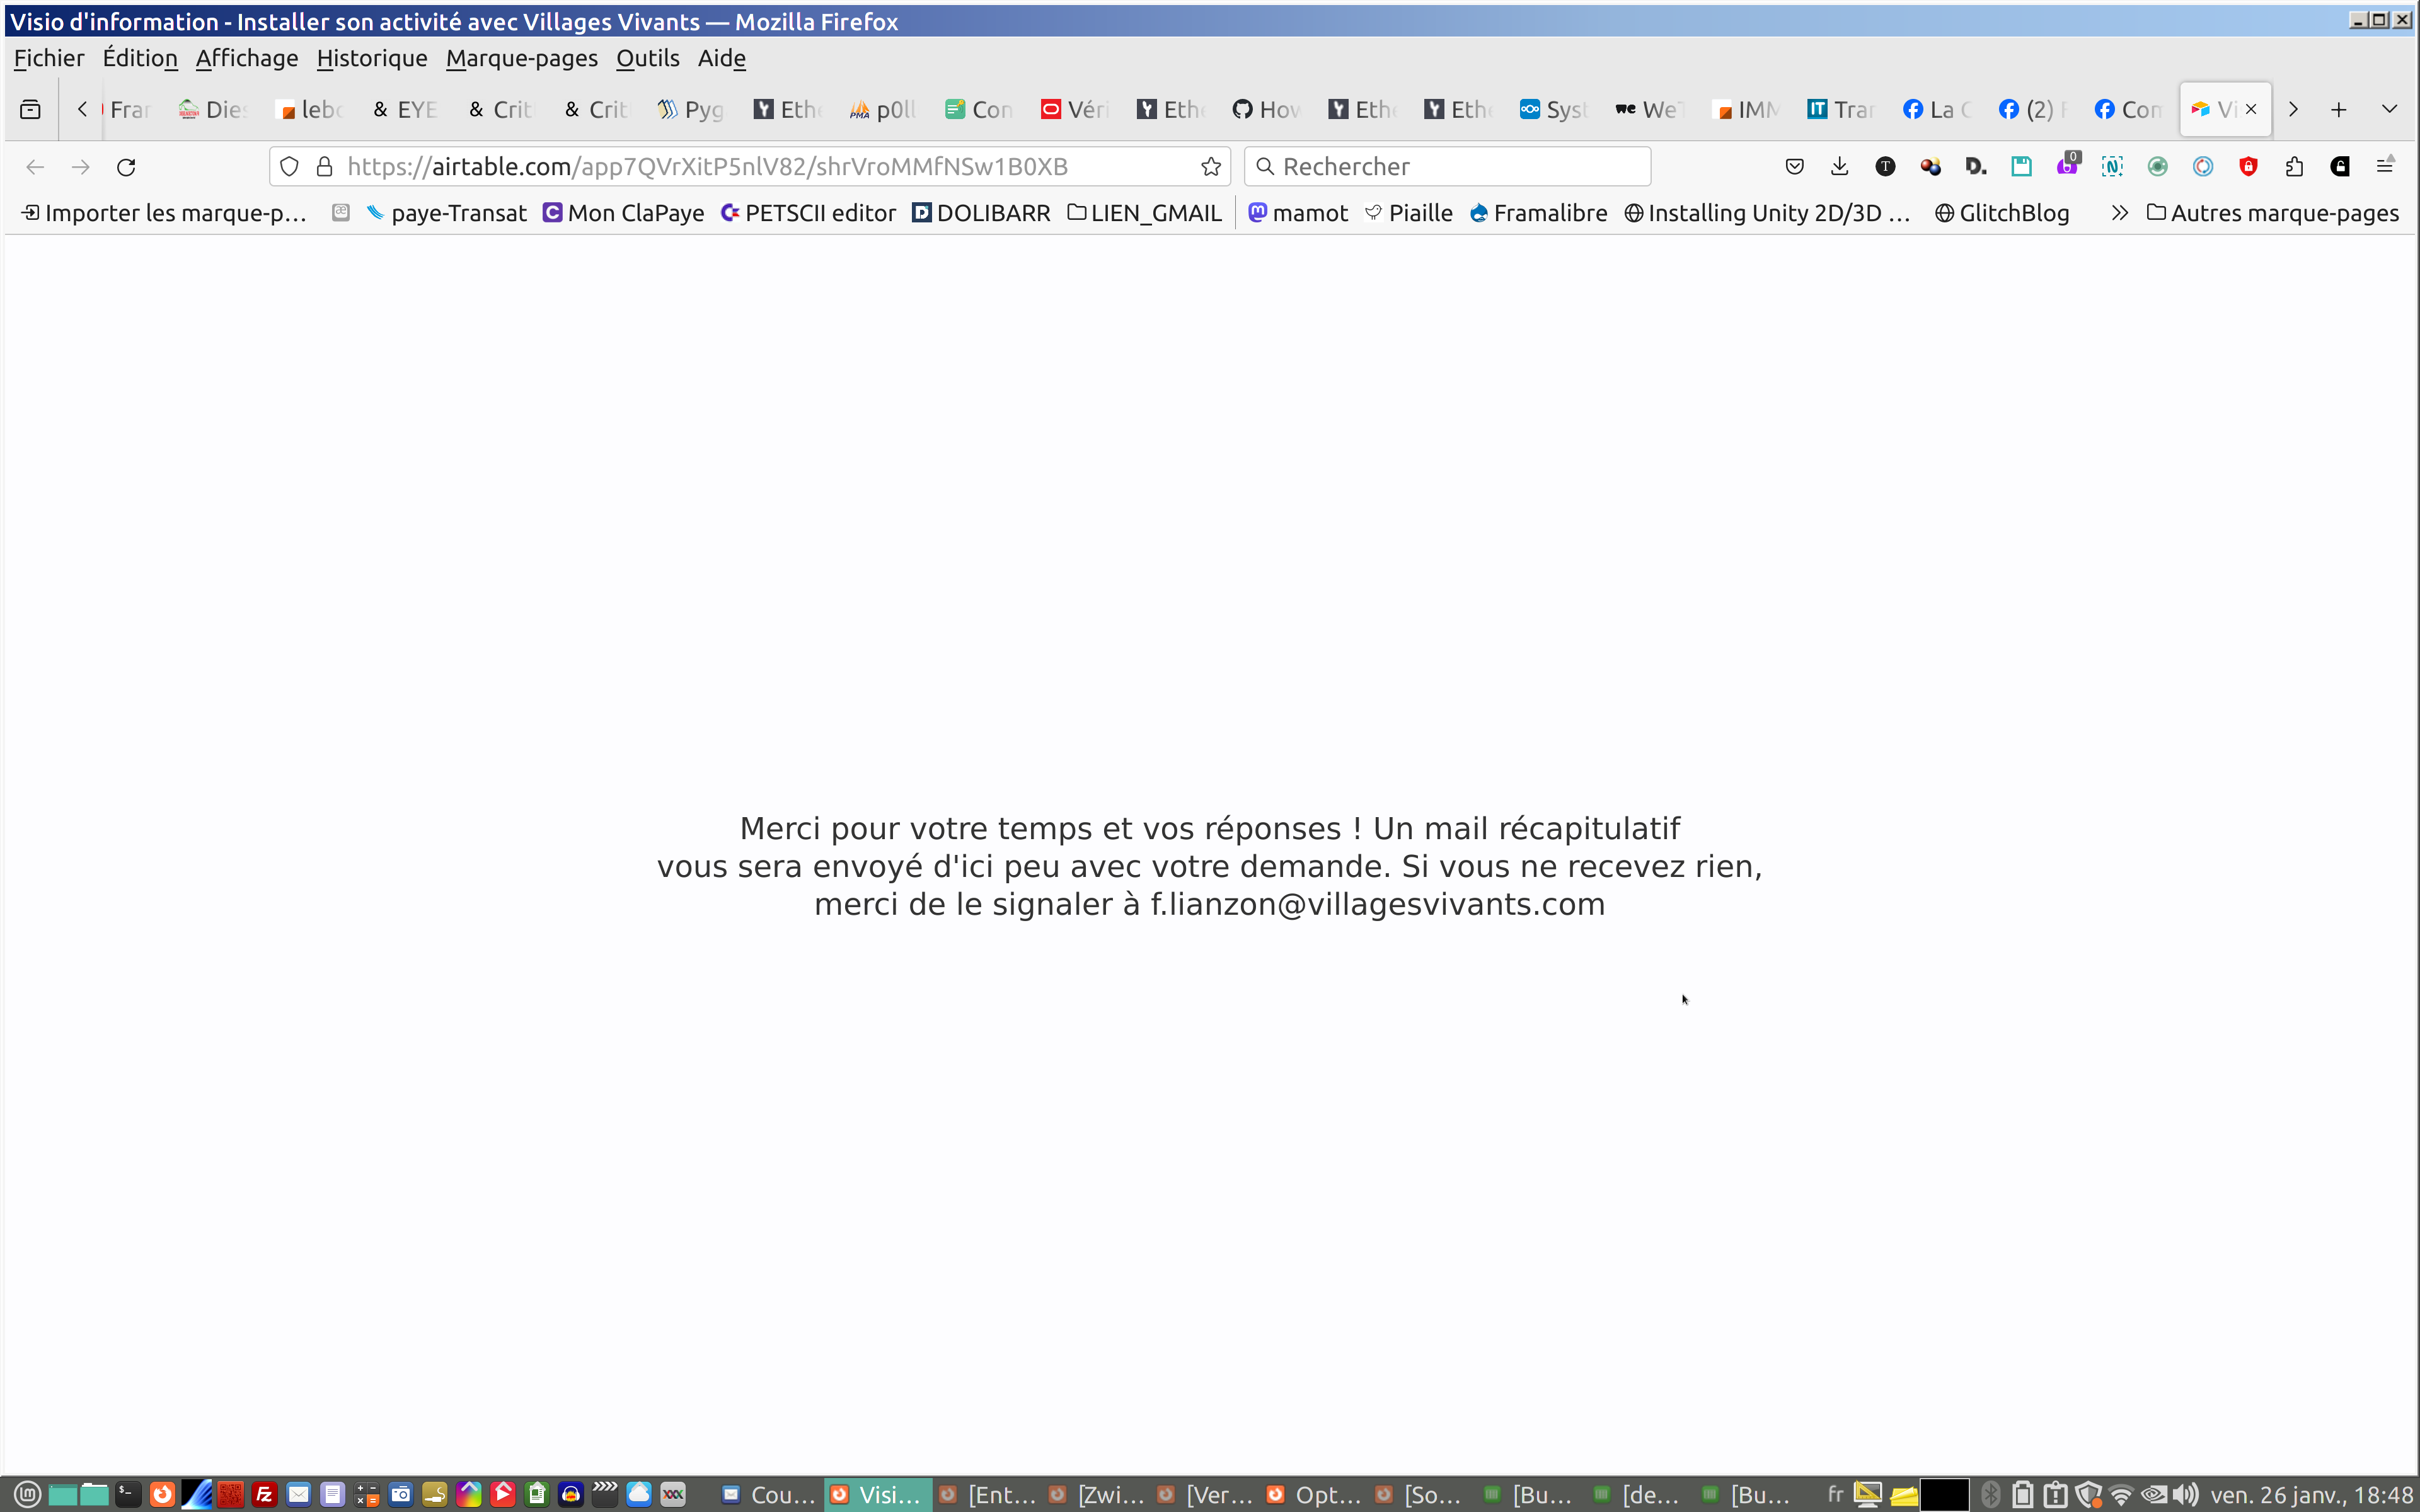The width and height of the screenshot is (2420, 1512).
Task: Switch to the Pyg tab
Action: coord(690,109)
